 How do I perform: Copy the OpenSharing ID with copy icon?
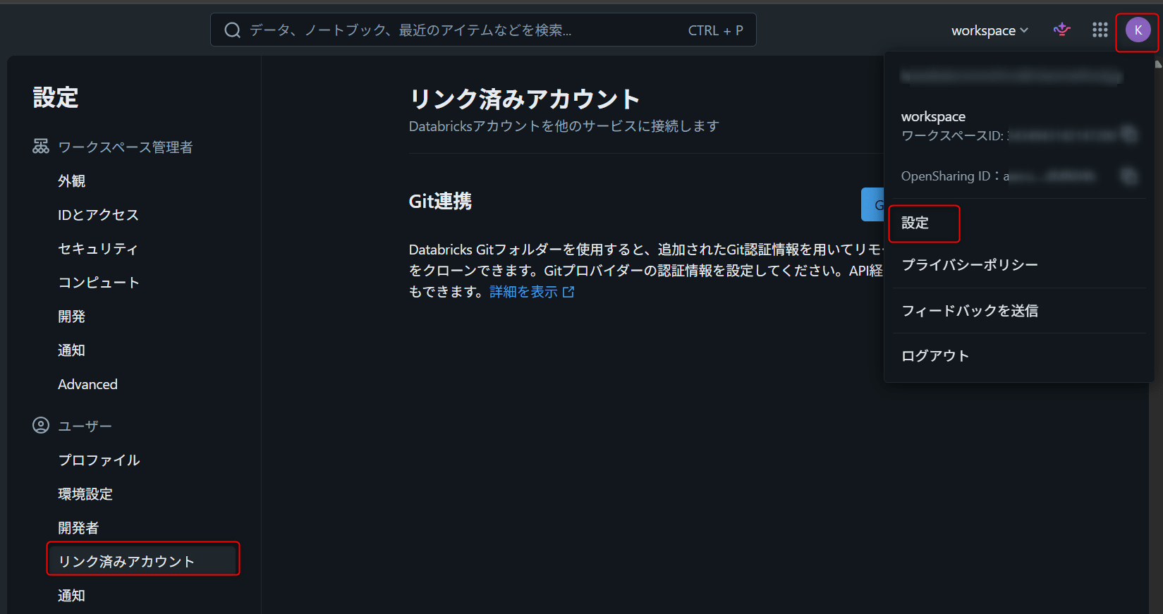1130,176
